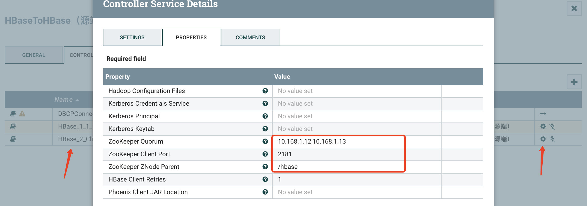Image resolution: width=587 pixels, height=206 pixels.
Task: Edit HBase Client Retries value 1
Action: pos(357,179)
